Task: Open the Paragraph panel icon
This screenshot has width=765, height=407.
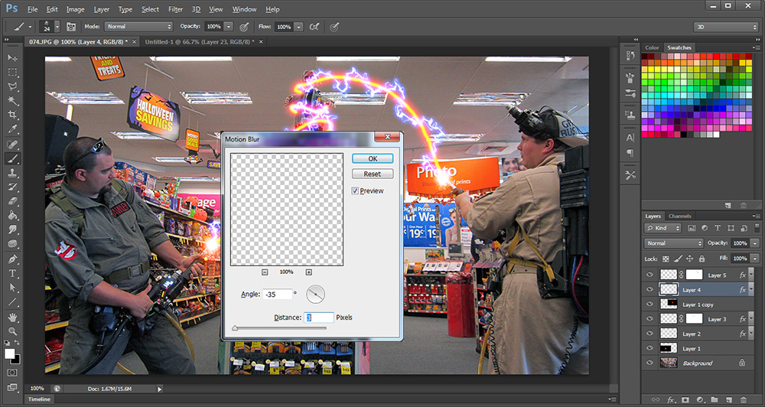Action: click(630, 153)
